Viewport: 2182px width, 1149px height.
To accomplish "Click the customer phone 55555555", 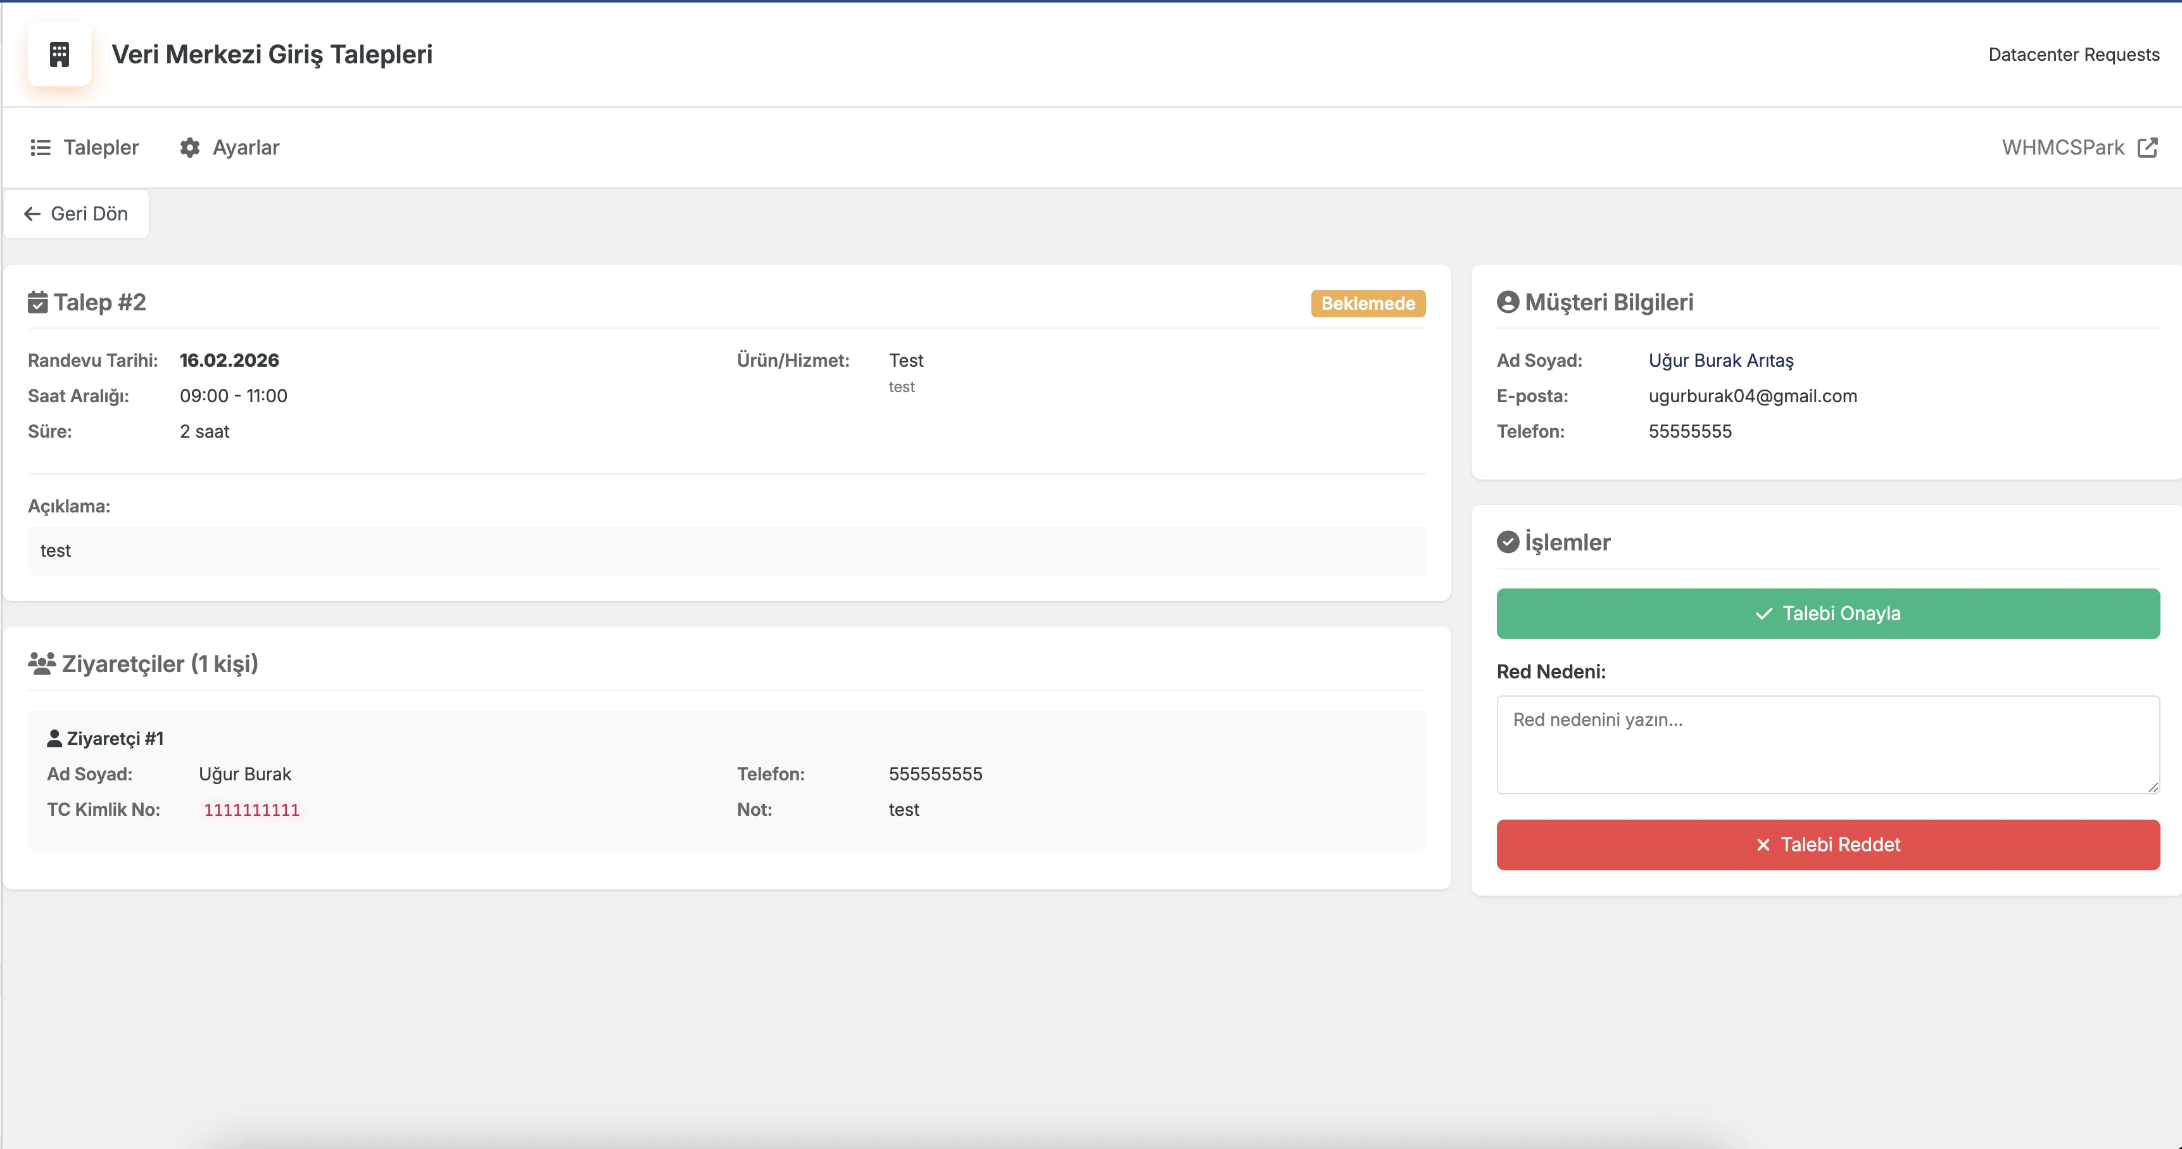I will pyautogui.click(x=1690, y=431).
